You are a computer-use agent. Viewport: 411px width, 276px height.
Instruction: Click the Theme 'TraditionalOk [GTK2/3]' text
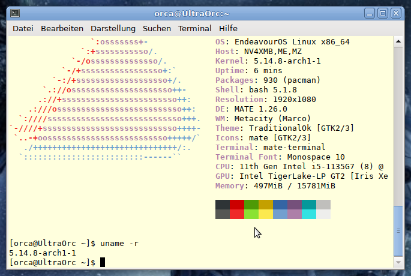pyautogui.click(x=301, y=128)
